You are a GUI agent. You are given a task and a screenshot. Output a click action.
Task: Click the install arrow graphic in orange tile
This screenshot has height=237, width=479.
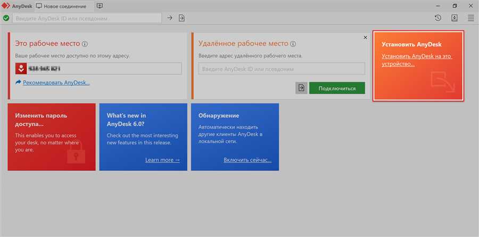click(443, 81)
